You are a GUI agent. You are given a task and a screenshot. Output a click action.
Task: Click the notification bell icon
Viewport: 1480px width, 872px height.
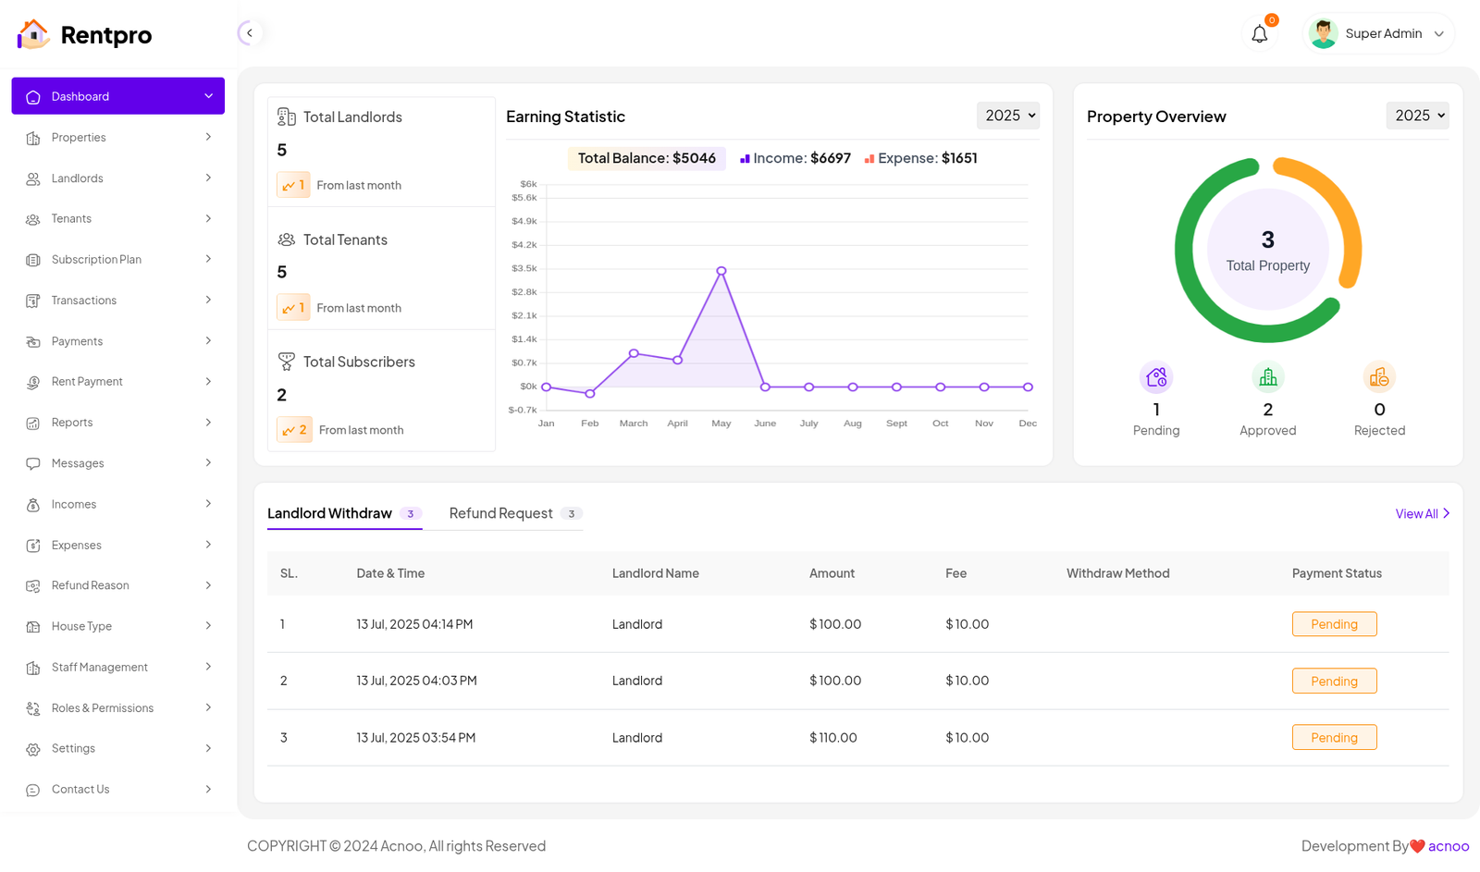(1259, 34)
